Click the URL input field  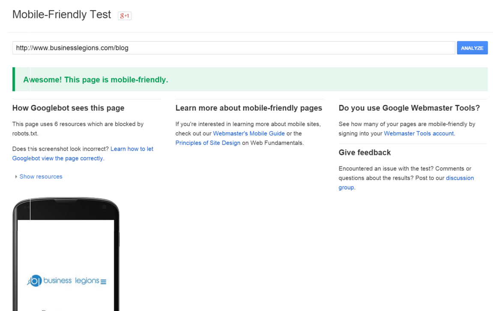[x=233, y=48]
